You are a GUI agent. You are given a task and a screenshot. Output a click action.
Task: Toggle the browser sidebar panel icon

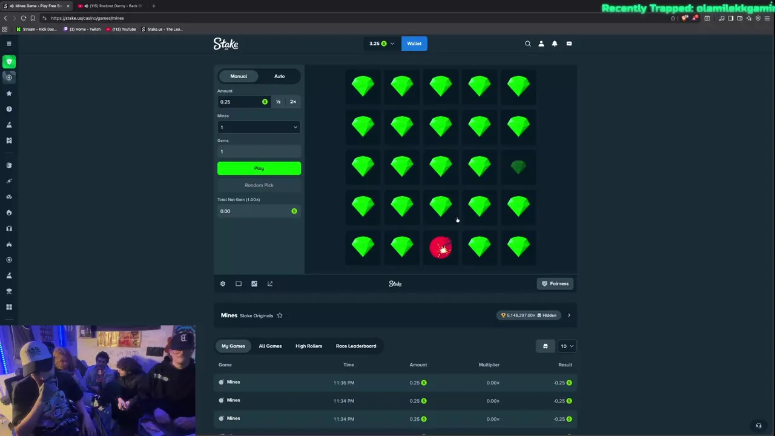pos(731,18)
